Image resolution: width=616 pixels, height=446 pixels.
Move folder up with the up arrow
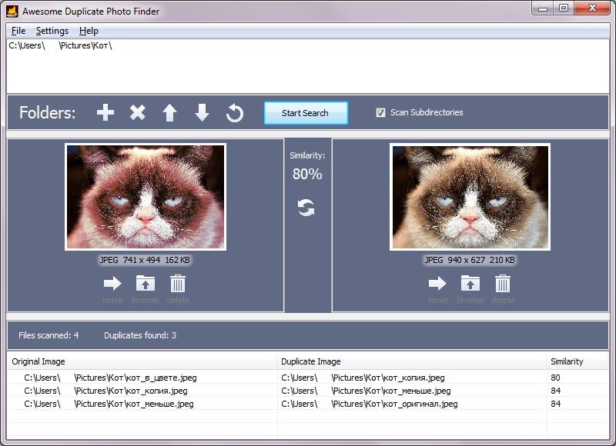(169, 112)
